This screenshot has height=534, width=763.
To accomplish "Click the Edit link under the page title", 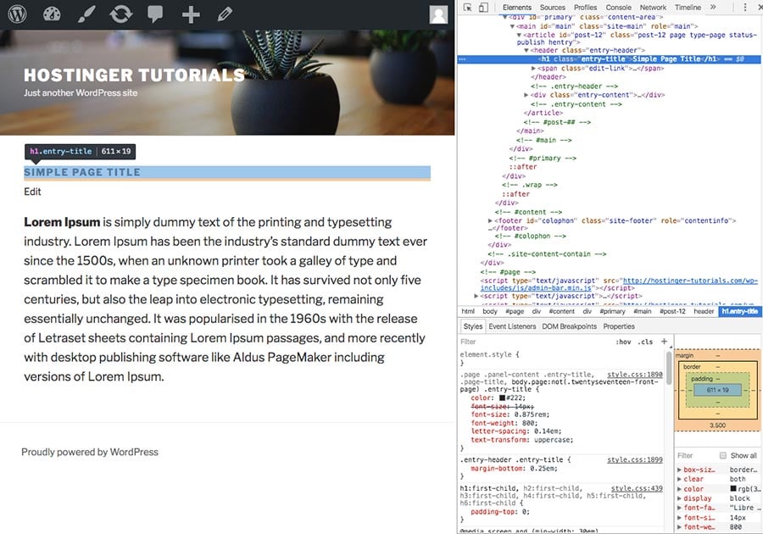I will click(x=32, y=192).
